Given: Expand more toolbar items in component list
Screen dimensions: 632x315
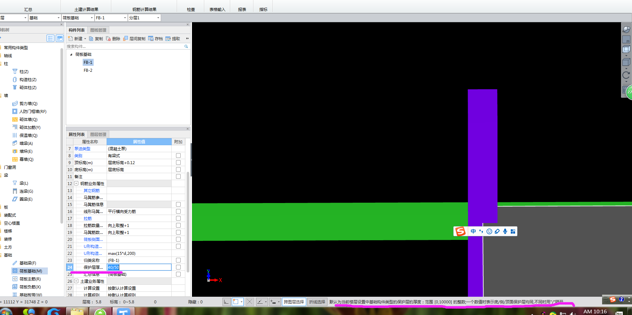Looking at the screenshot, I should click(x=187, y=39).
